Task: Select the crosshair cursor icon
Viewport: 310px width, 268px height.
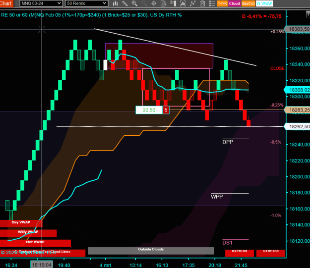Action: tap(154, 3)
